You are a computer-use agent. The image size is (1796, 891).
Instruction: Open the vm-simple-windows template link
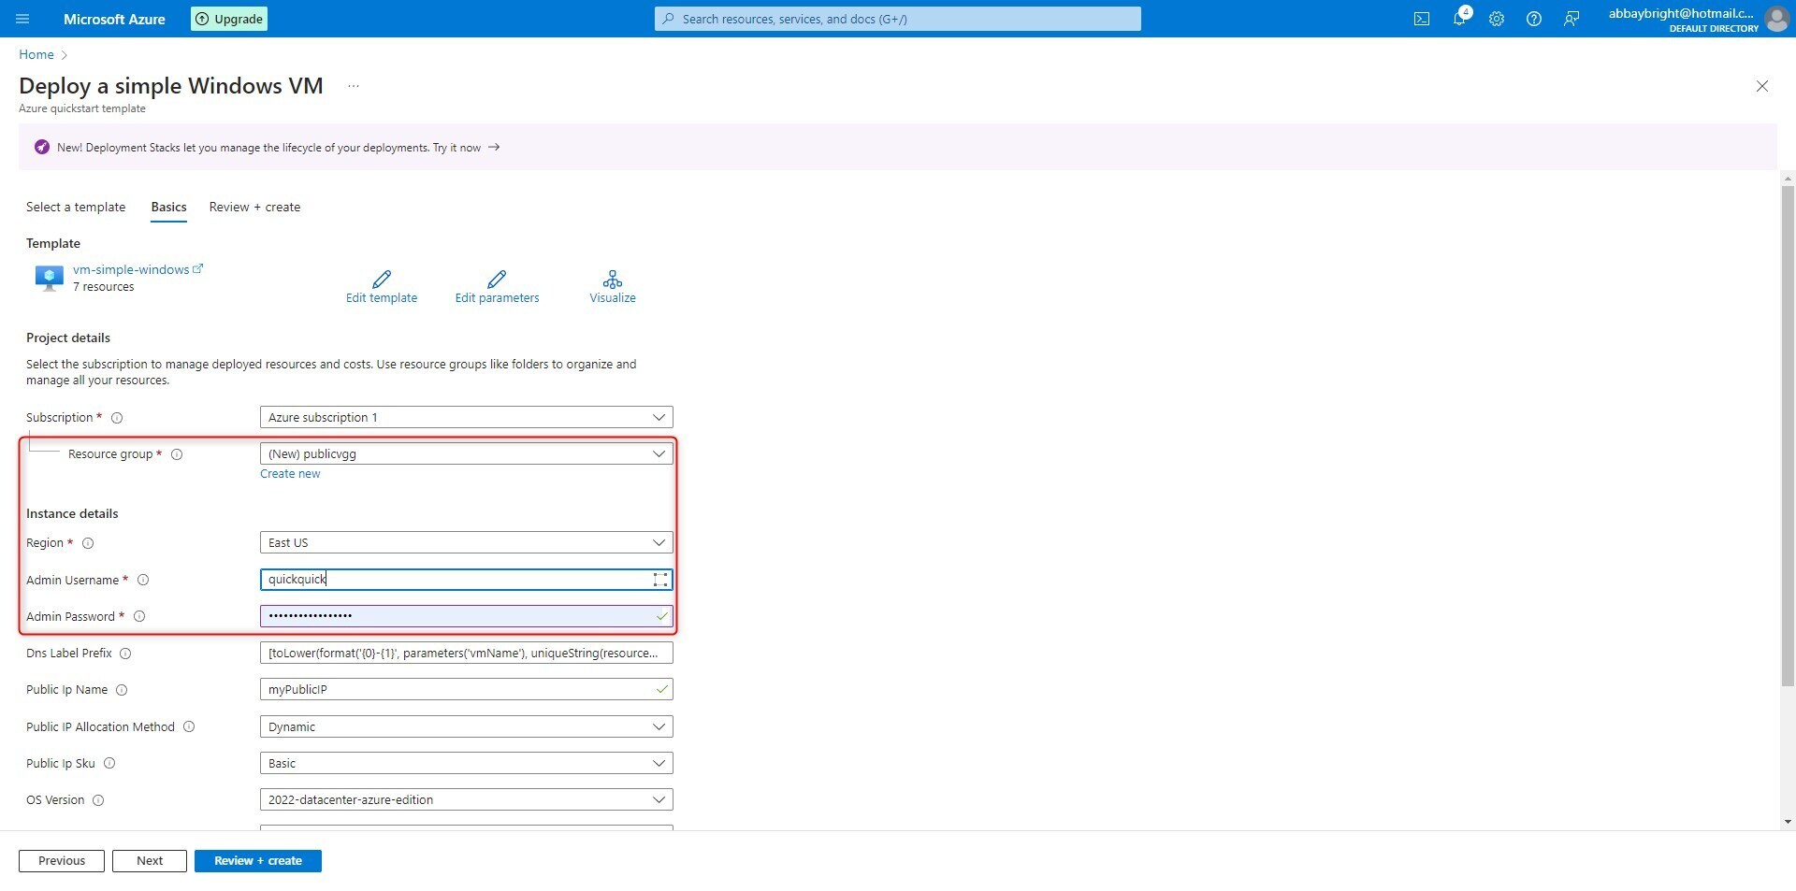(131, 269)
